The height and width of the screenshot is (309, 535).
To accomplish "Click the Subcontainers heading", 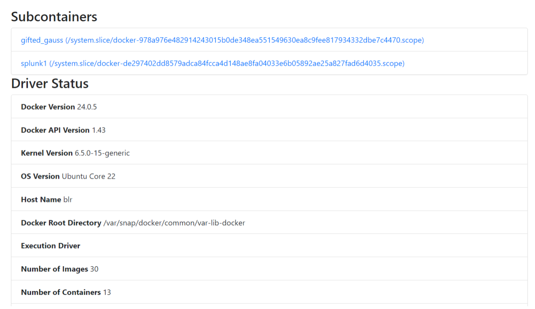I will click(x=54, y=17).
